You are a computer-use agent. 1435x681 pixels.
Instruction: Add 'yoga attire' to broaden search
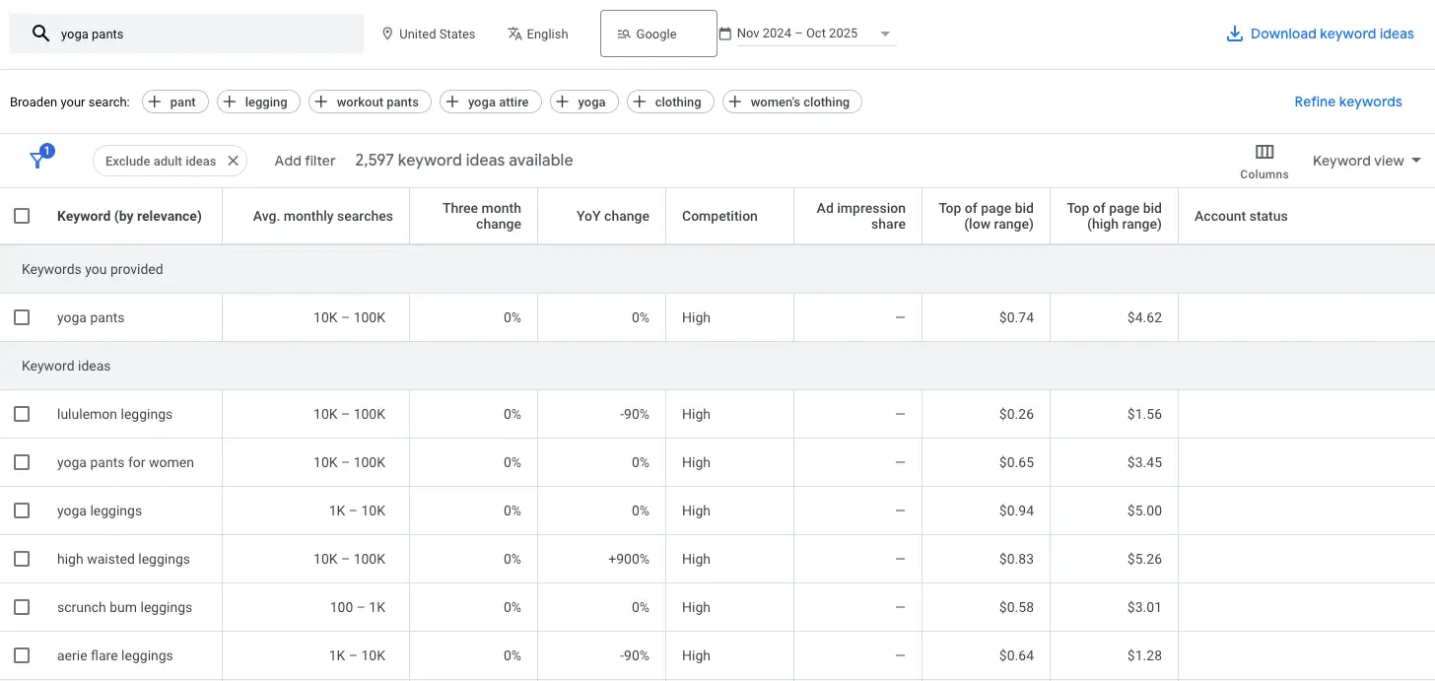490,102
